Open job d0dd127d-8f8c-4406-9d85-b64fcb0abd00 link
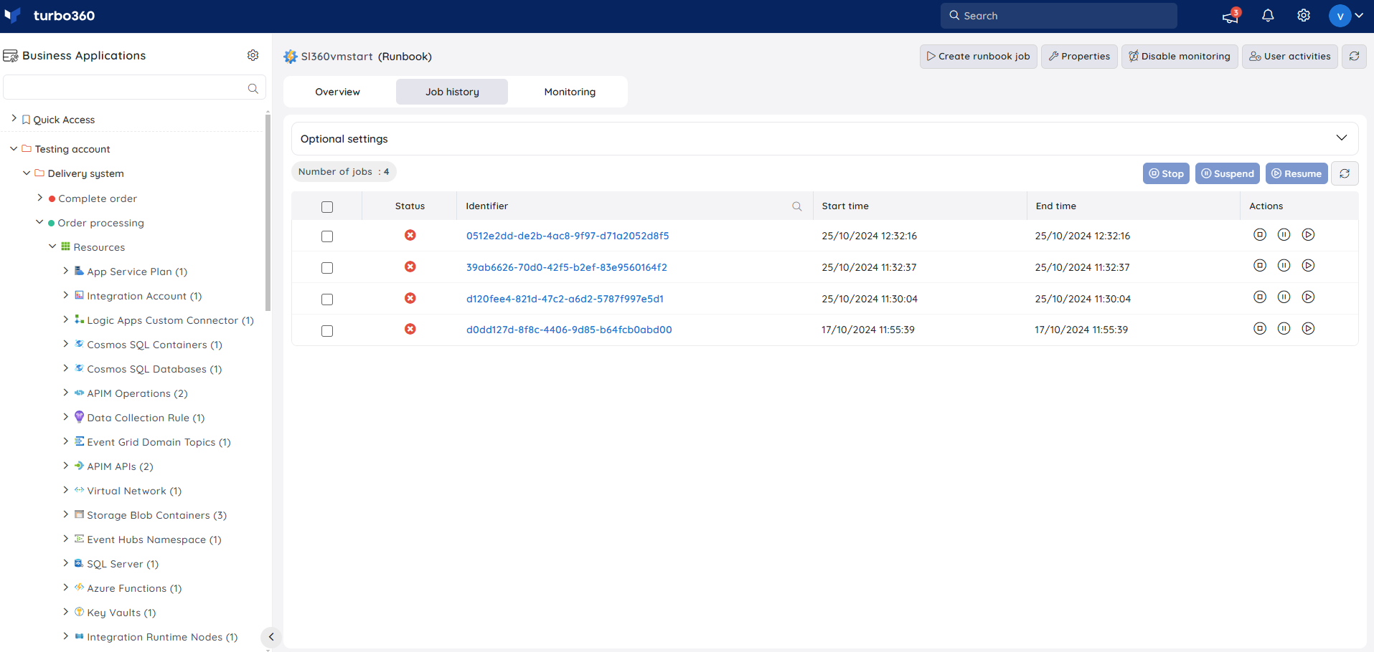This screenshot has height=652, width=1374. coord(569,330)
